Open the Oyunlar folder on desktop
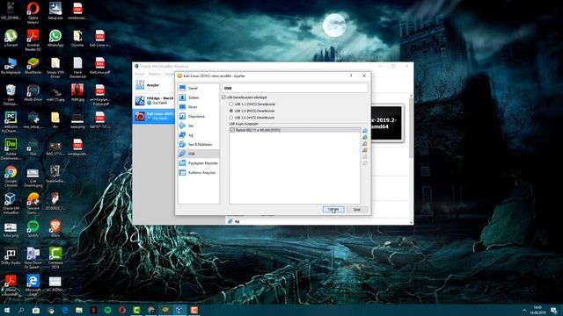The image size is (563, 316). click(77, 39)
